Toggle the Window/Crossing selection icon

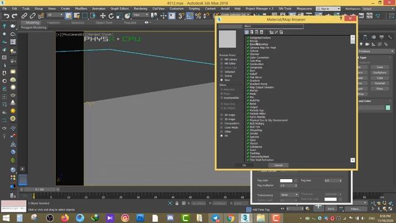[93, 15]
